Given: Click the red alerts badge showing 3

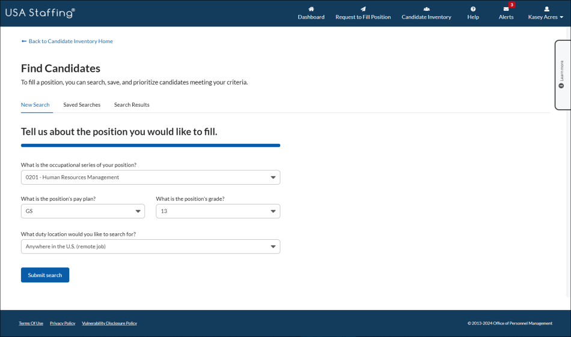Looking at the screenshot, I should pos(511,5).
